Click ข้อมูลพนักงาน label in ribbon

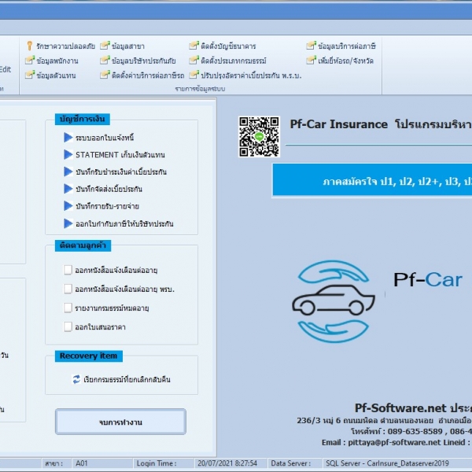click(x=57, y=61)
